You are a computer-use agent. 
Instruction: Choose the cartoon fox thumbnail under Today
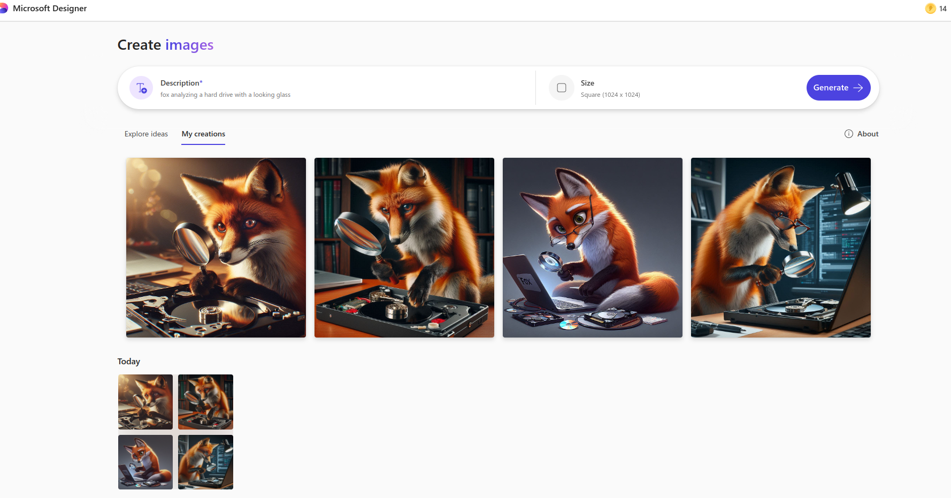point(145,462)
